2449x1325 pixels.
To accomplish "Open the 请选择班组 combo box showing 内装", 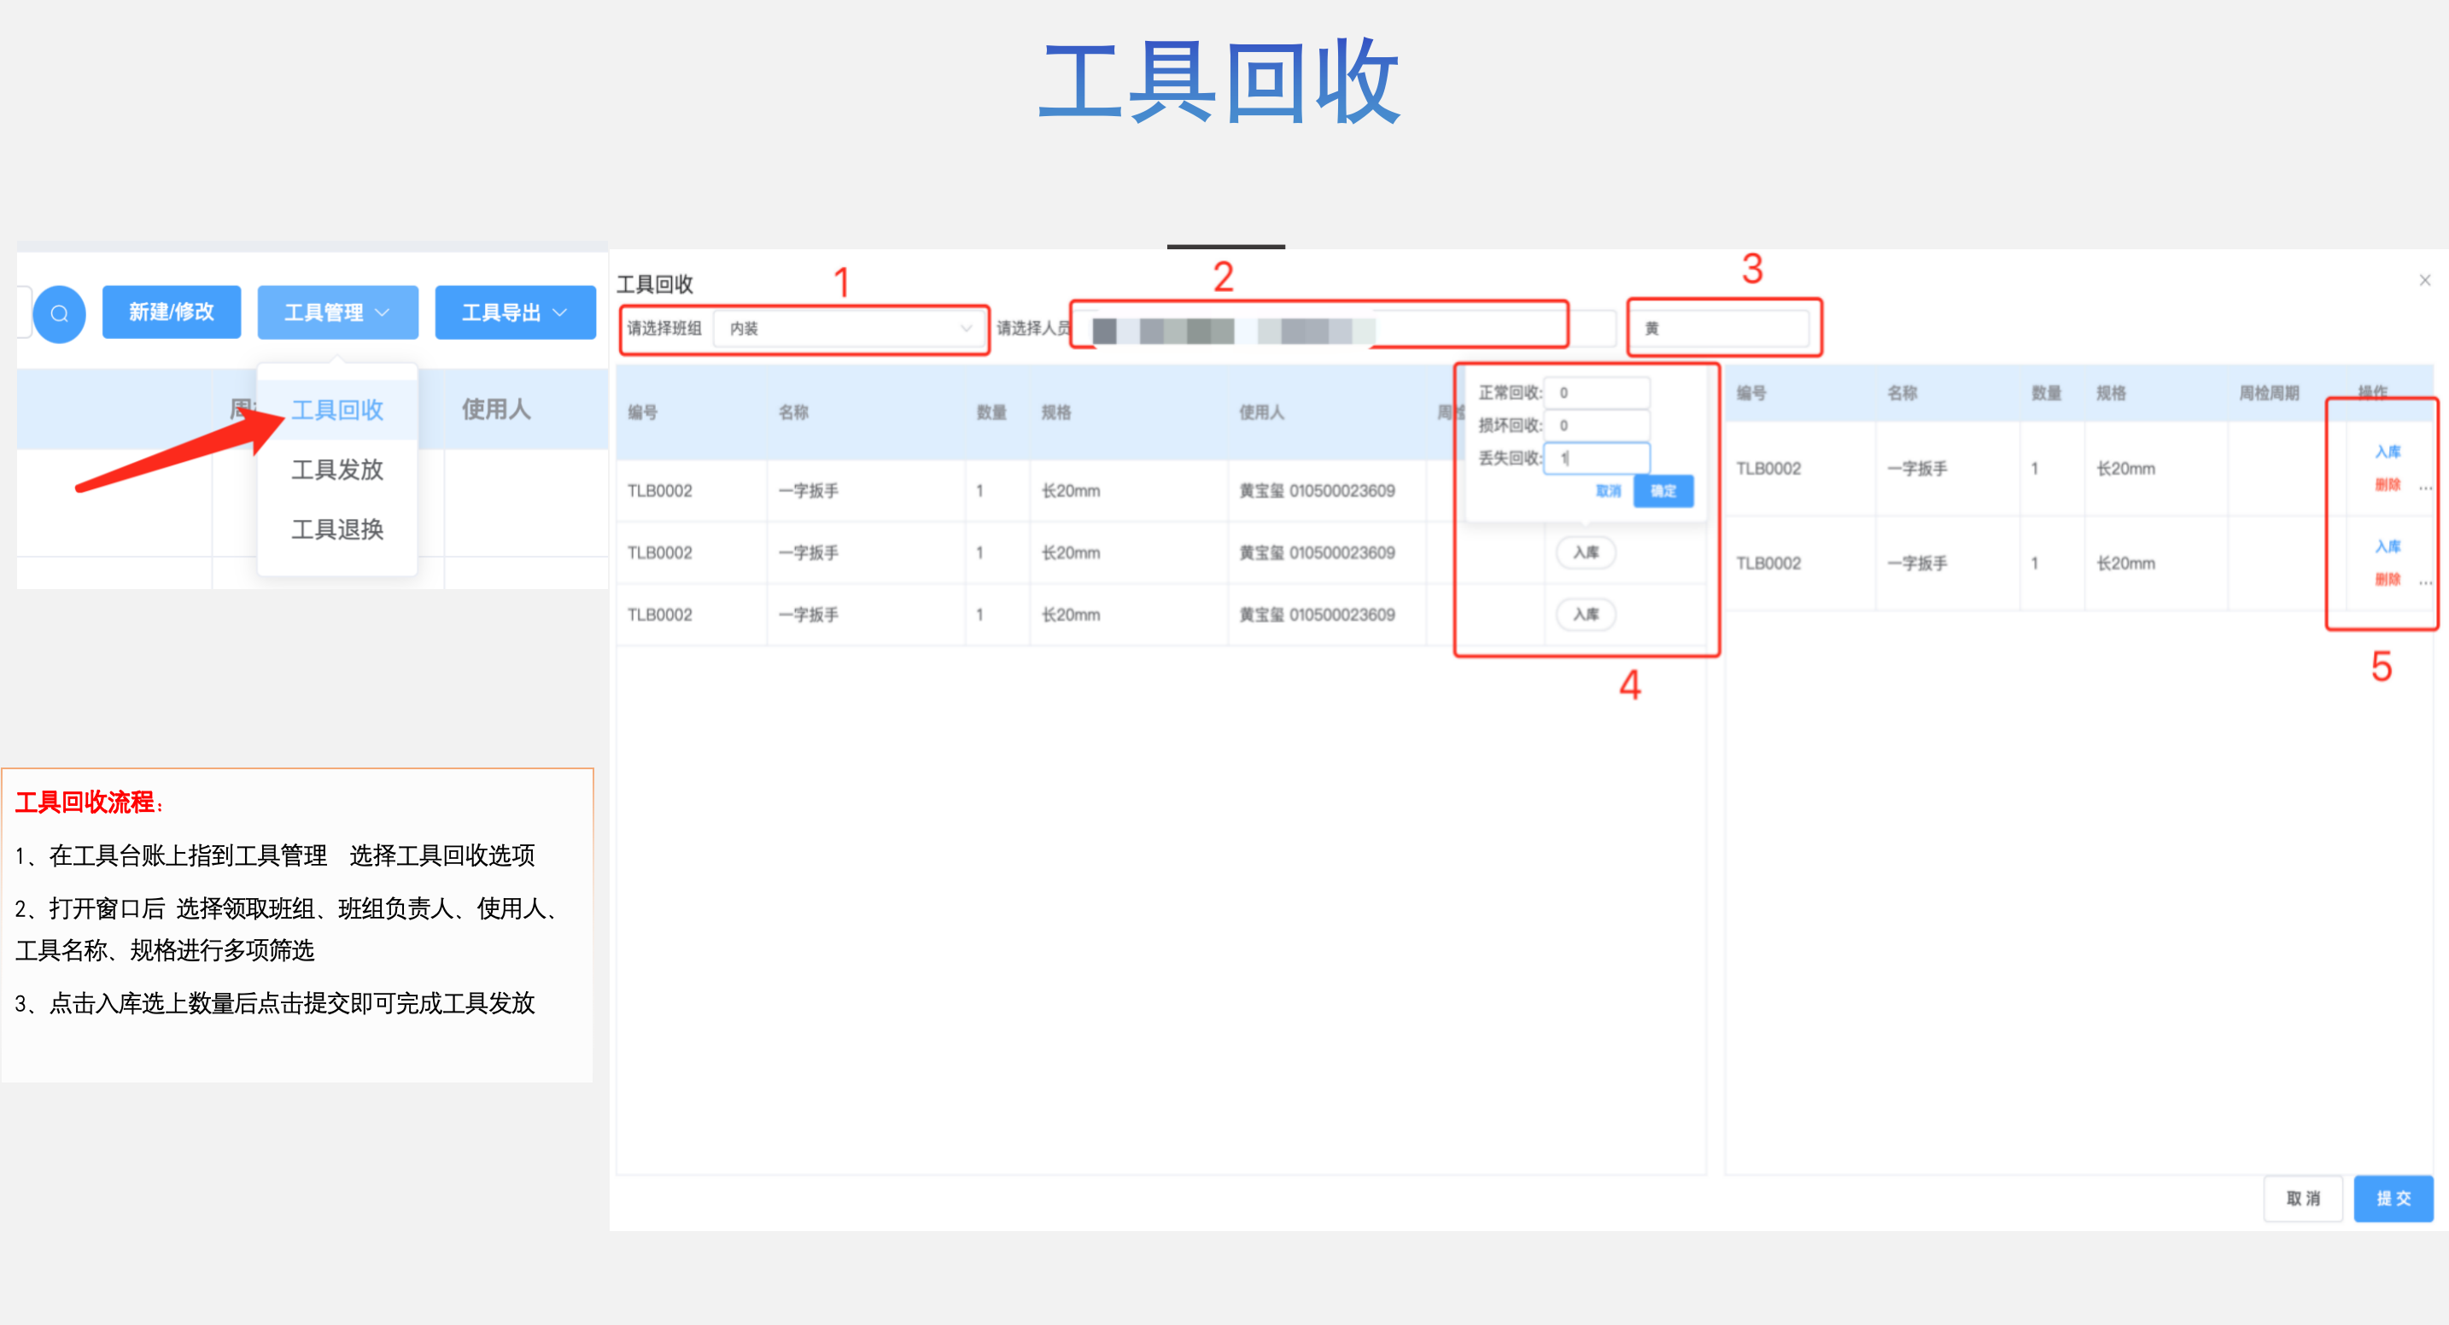I will [x=849, y=329].
